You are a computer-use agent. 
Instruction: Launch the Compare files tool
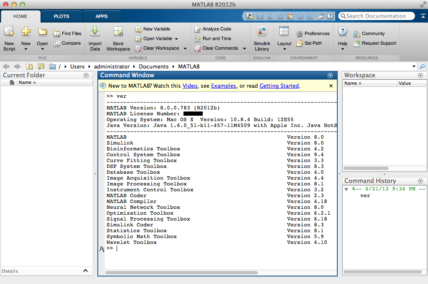pyautogui.click(x=67, y=43)
